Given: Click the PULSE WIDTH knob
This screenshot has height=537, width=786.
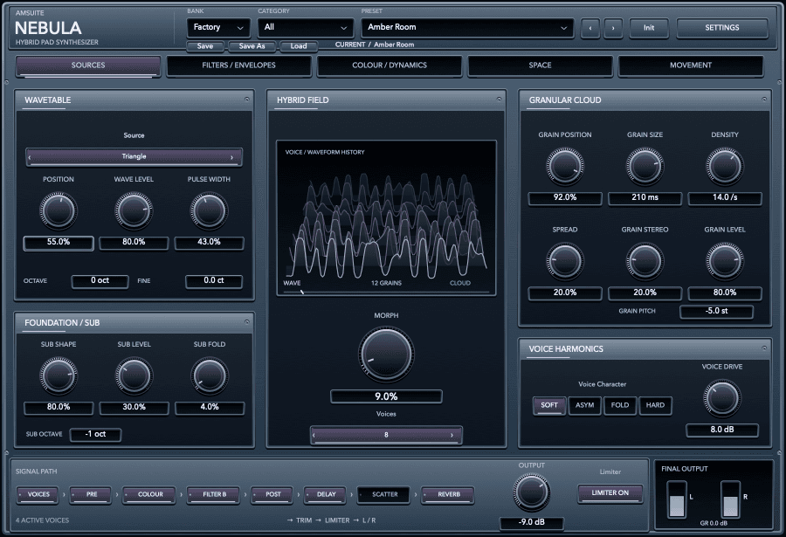Looking at the screenshot, I should pos(209,210).
